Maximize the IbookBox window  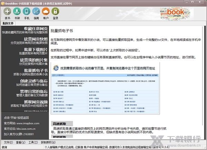coord(193,2)
